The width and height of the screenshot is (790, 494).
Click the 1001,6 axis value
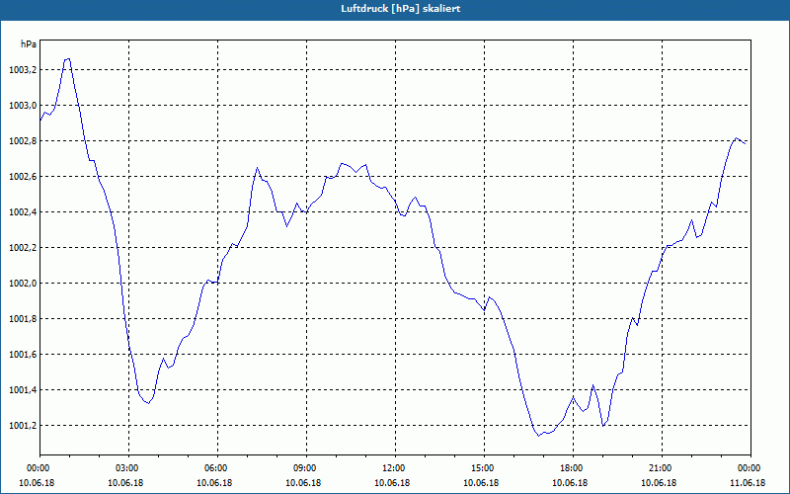point(23,355)
